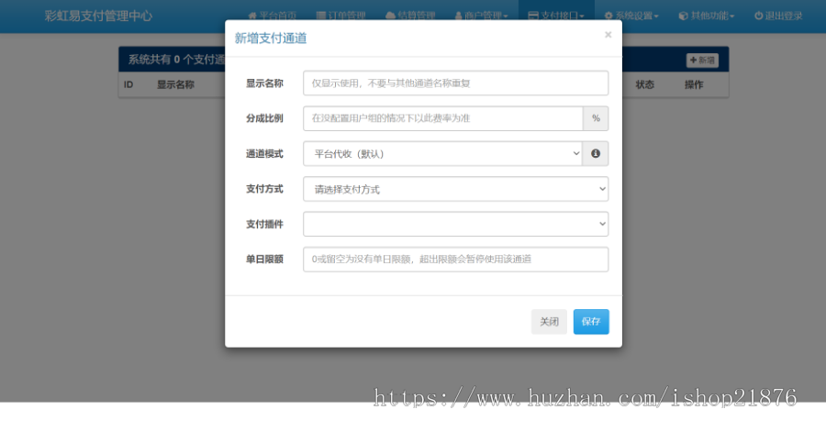Expand the 支付接口 menu
The width and height of the screenshot is (826, 443).
click(x=556, y=16)
